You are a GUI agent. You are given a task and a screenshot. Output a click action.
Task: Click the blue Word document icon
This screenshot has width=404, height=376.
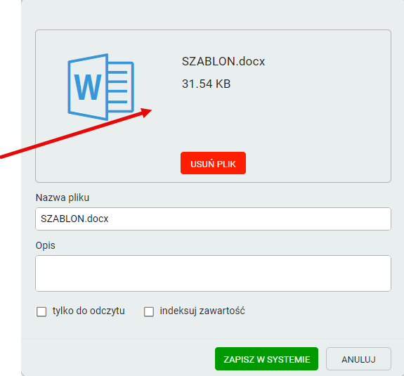tap(100, 87)
